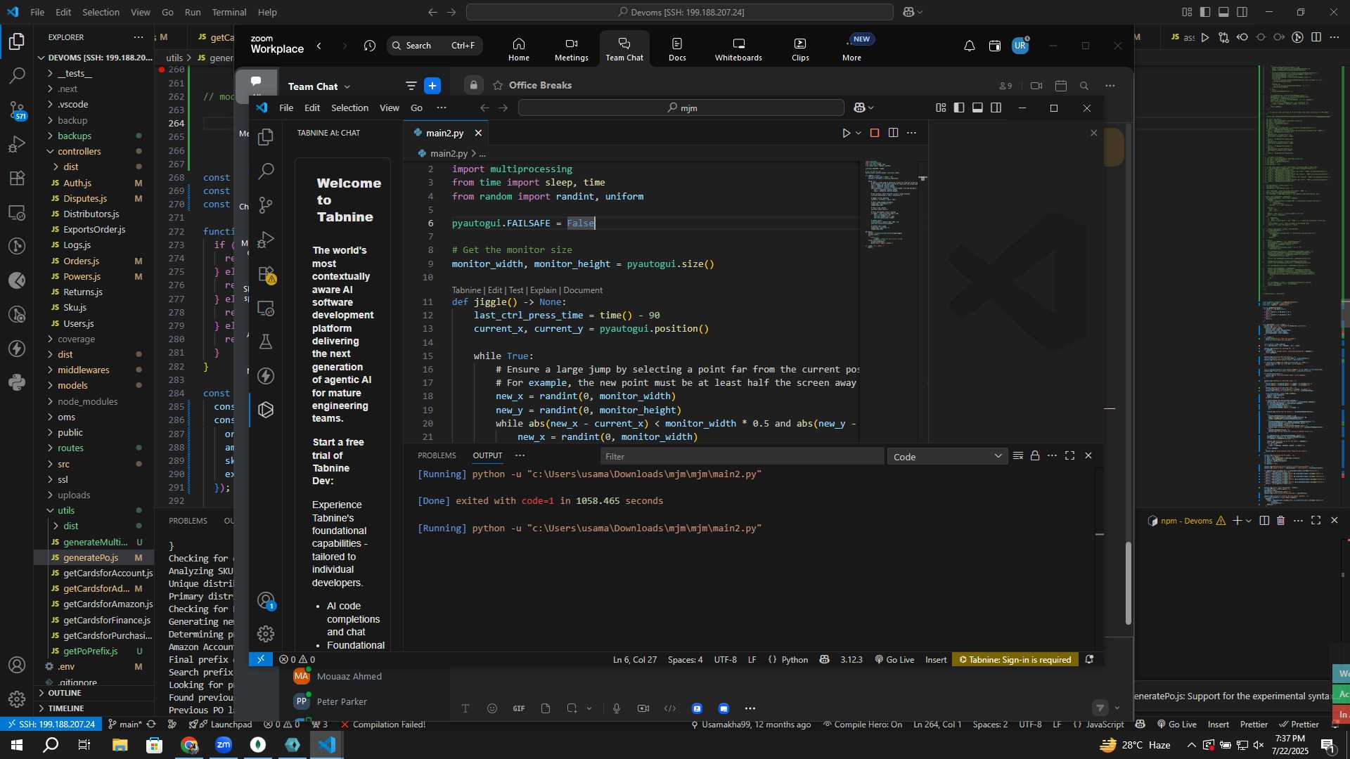Click Tabnine: Sign-in is required
Image resolution: width=1350 pixels, height=759 pixels.
(1015, 660)
